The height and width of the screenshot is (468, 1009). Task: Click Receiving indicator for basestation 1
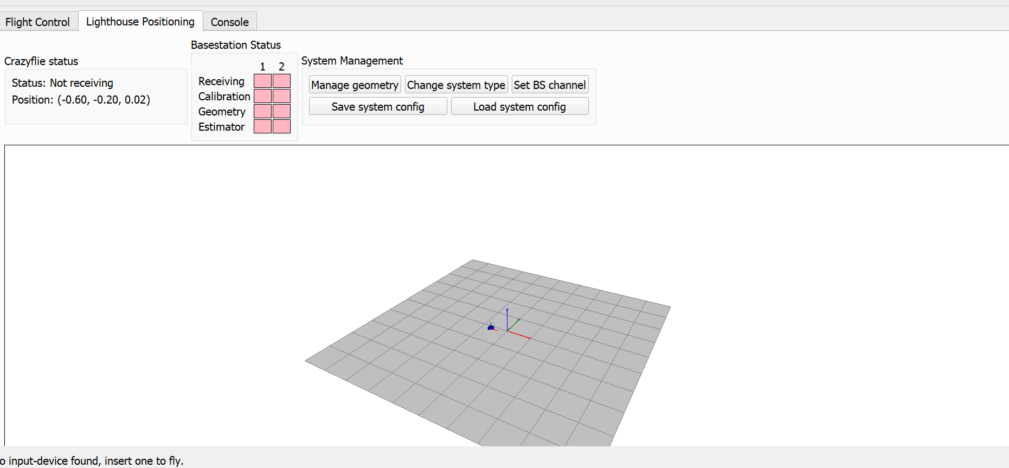coord(262,81)
